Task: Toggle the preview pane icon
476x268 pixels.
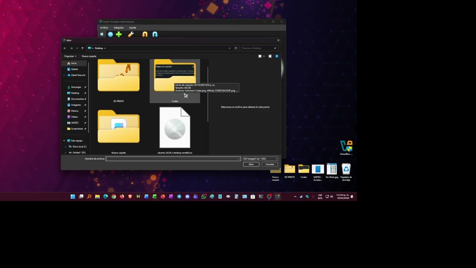Action: pos(270,56)
